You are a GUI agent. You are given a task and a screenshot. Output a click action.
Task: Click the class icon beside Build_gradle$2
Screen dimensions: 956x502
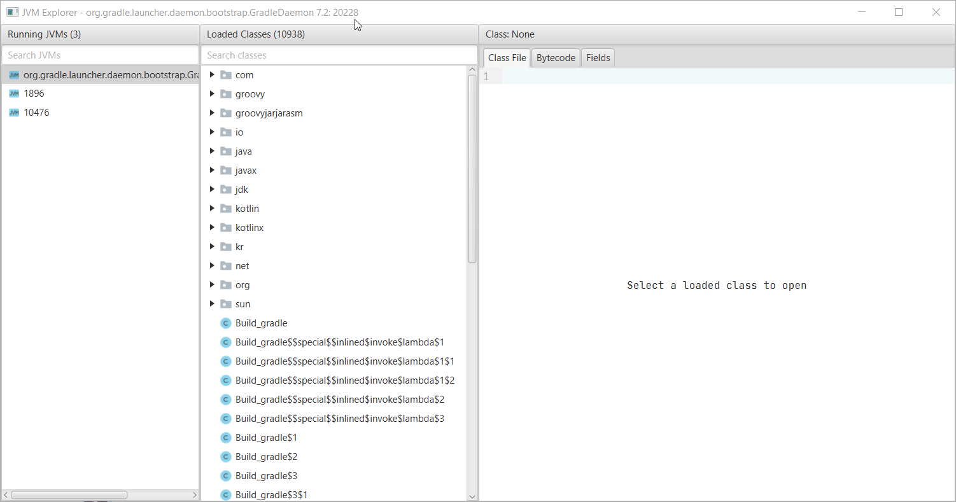coord(225,457)
